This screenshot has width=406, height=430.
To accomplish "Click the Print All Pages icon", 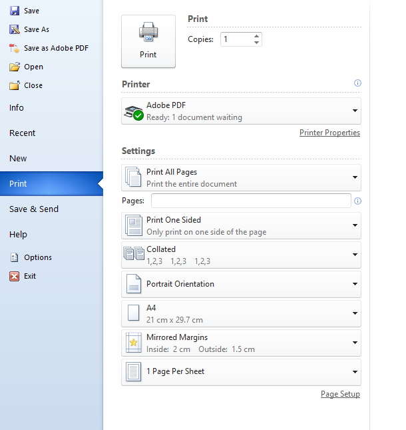I will pyautogui.click(x=133, y=177).
